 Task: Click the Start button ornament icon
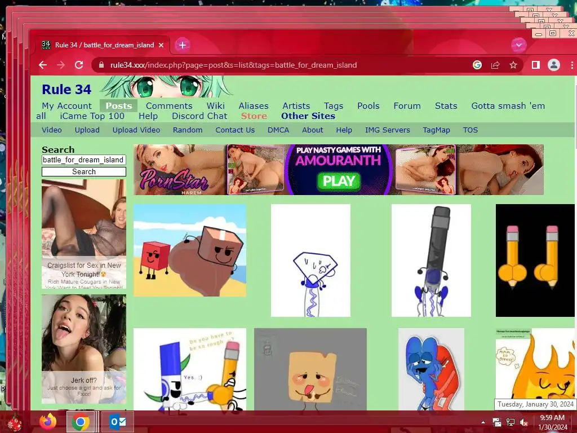[15, 422]
